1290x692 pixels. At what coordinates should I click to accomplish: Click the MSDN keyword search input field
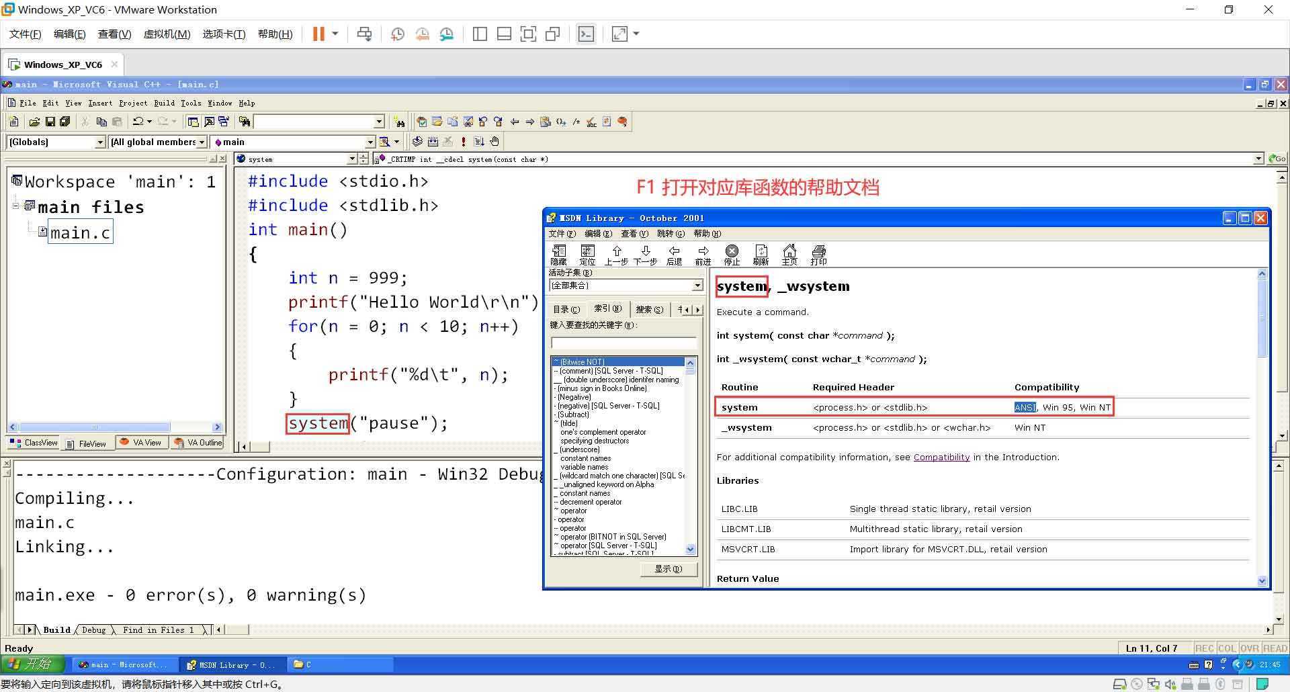(x=623, y=343)
